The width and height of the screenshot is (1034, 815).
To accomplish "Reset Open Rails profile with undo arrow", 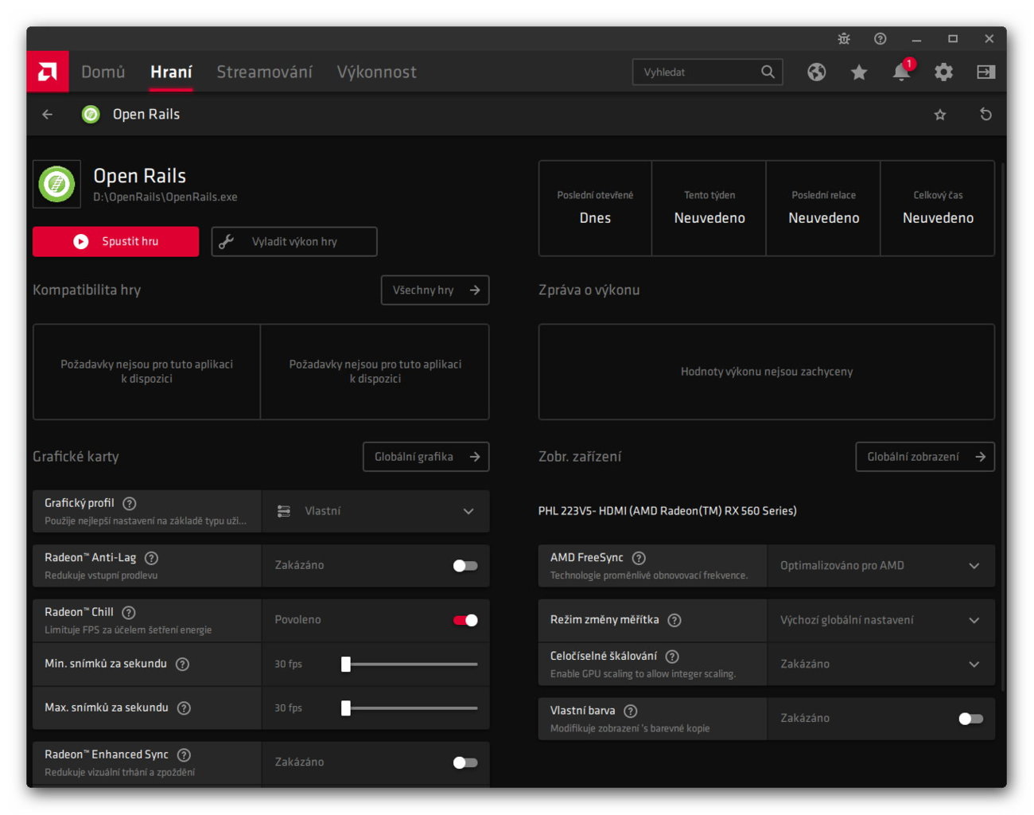I will (x=985, y=115).
